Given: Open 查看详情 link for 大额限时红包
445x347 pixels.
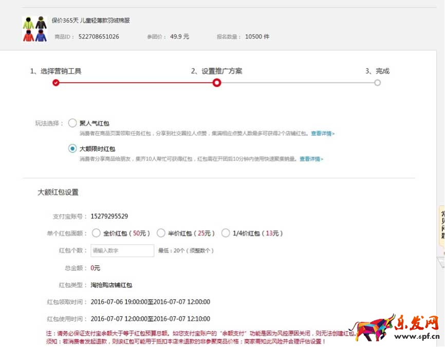Looking at the screenshot, I should pyautogui.click(x=309, y=159).
